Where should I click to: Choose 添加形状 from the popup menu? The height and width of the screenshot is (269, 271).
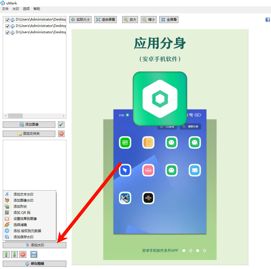[30, 206]
